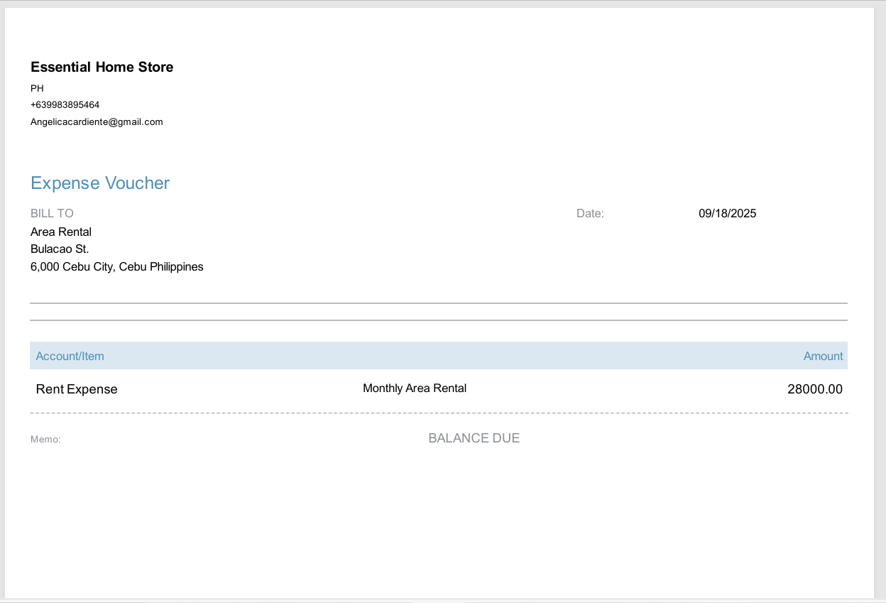Click the Cebu City, Cebu Philippines line
This screenshot has height=603, width=886.
point(117,267)
